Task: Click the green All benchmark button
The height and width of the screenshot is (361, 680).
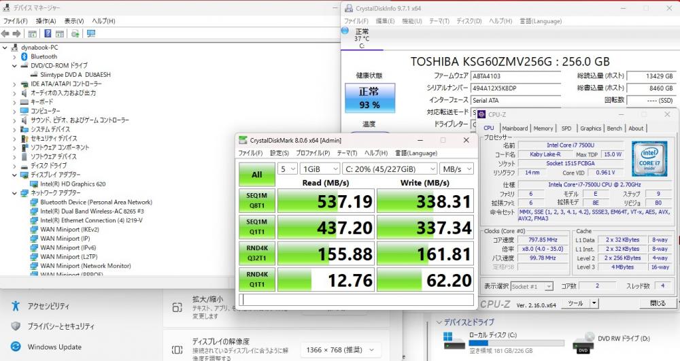Action: (x=256, y=174)
